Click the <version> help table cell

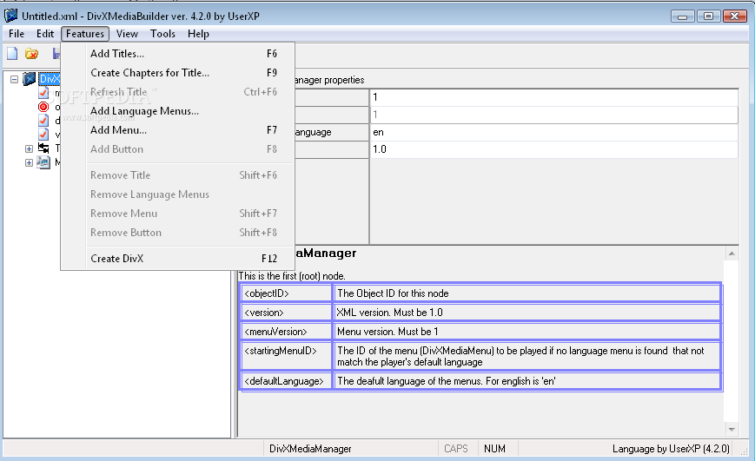286,313
